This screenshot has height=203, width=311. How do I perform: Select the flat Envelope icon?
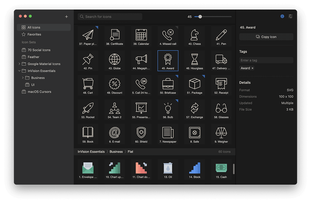(88, 170)
